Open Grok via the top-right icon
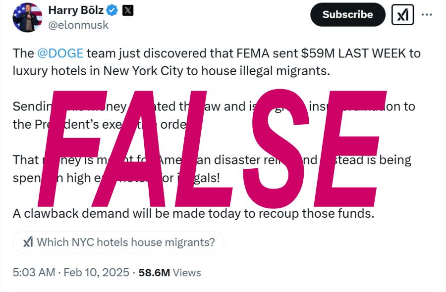This screenshot has width=446, height=292. point(403,15)
